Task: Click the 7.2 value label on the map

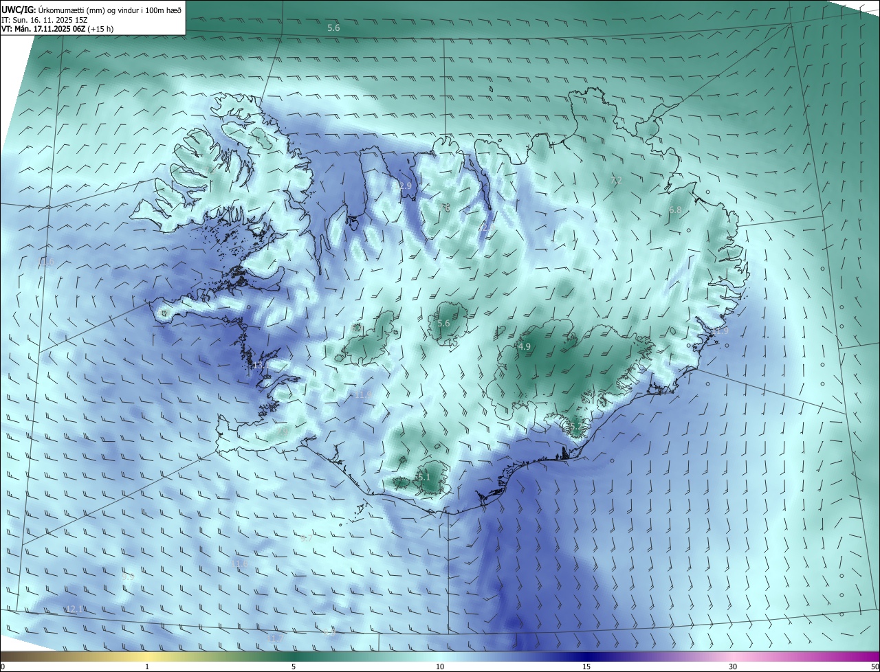Action: tap(616, 181)
